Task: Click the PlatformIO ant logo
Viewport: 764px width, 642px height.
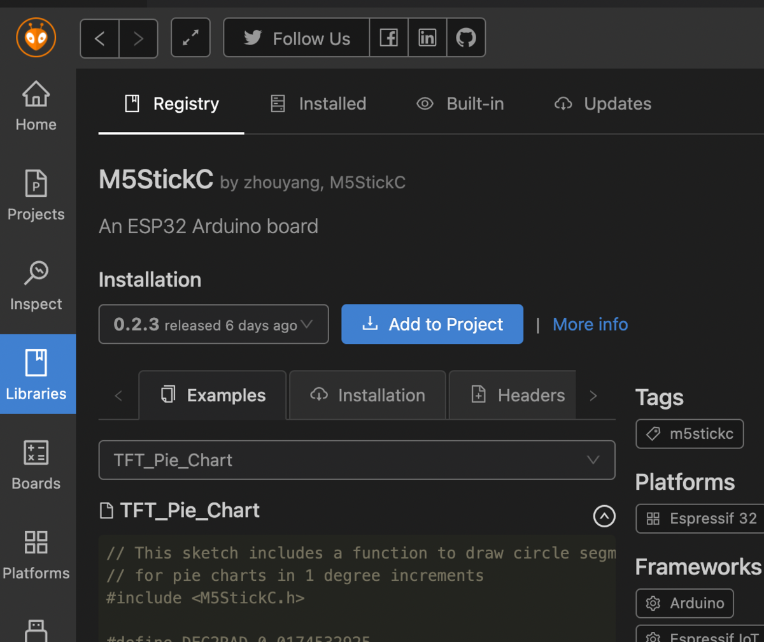Action: pyautogui.click(x=36, y=38)
